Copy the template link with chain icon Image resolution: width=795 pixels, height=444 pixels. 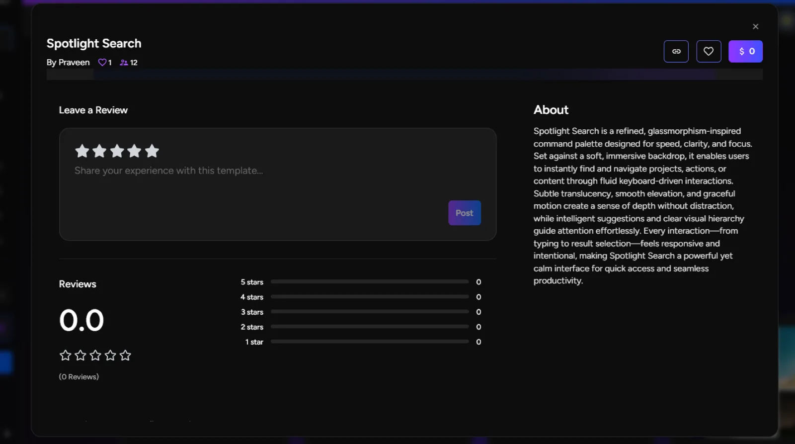pos(676,51)
